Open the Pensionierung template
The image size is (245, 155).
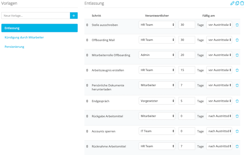[14, 47]
